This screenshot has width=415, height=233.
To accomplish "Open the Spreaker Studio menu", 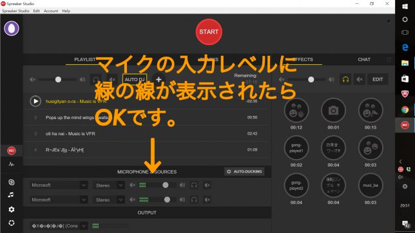I will 15,11.
